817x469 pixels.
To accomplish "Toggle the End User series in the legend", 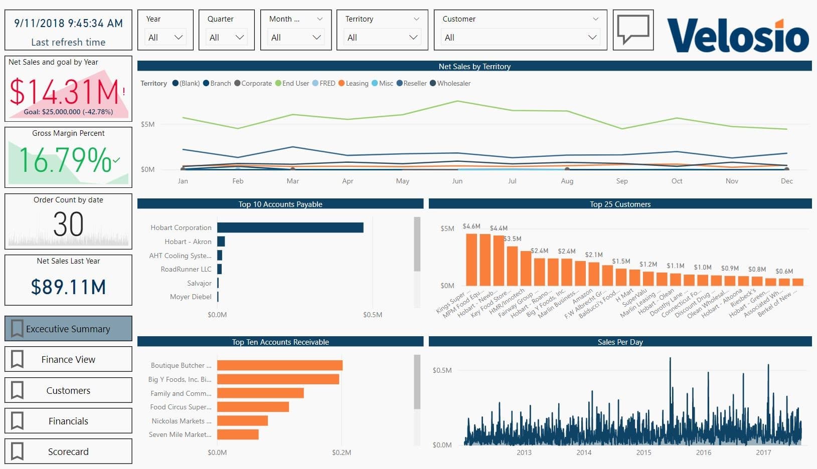I will (x=292, y=83).
